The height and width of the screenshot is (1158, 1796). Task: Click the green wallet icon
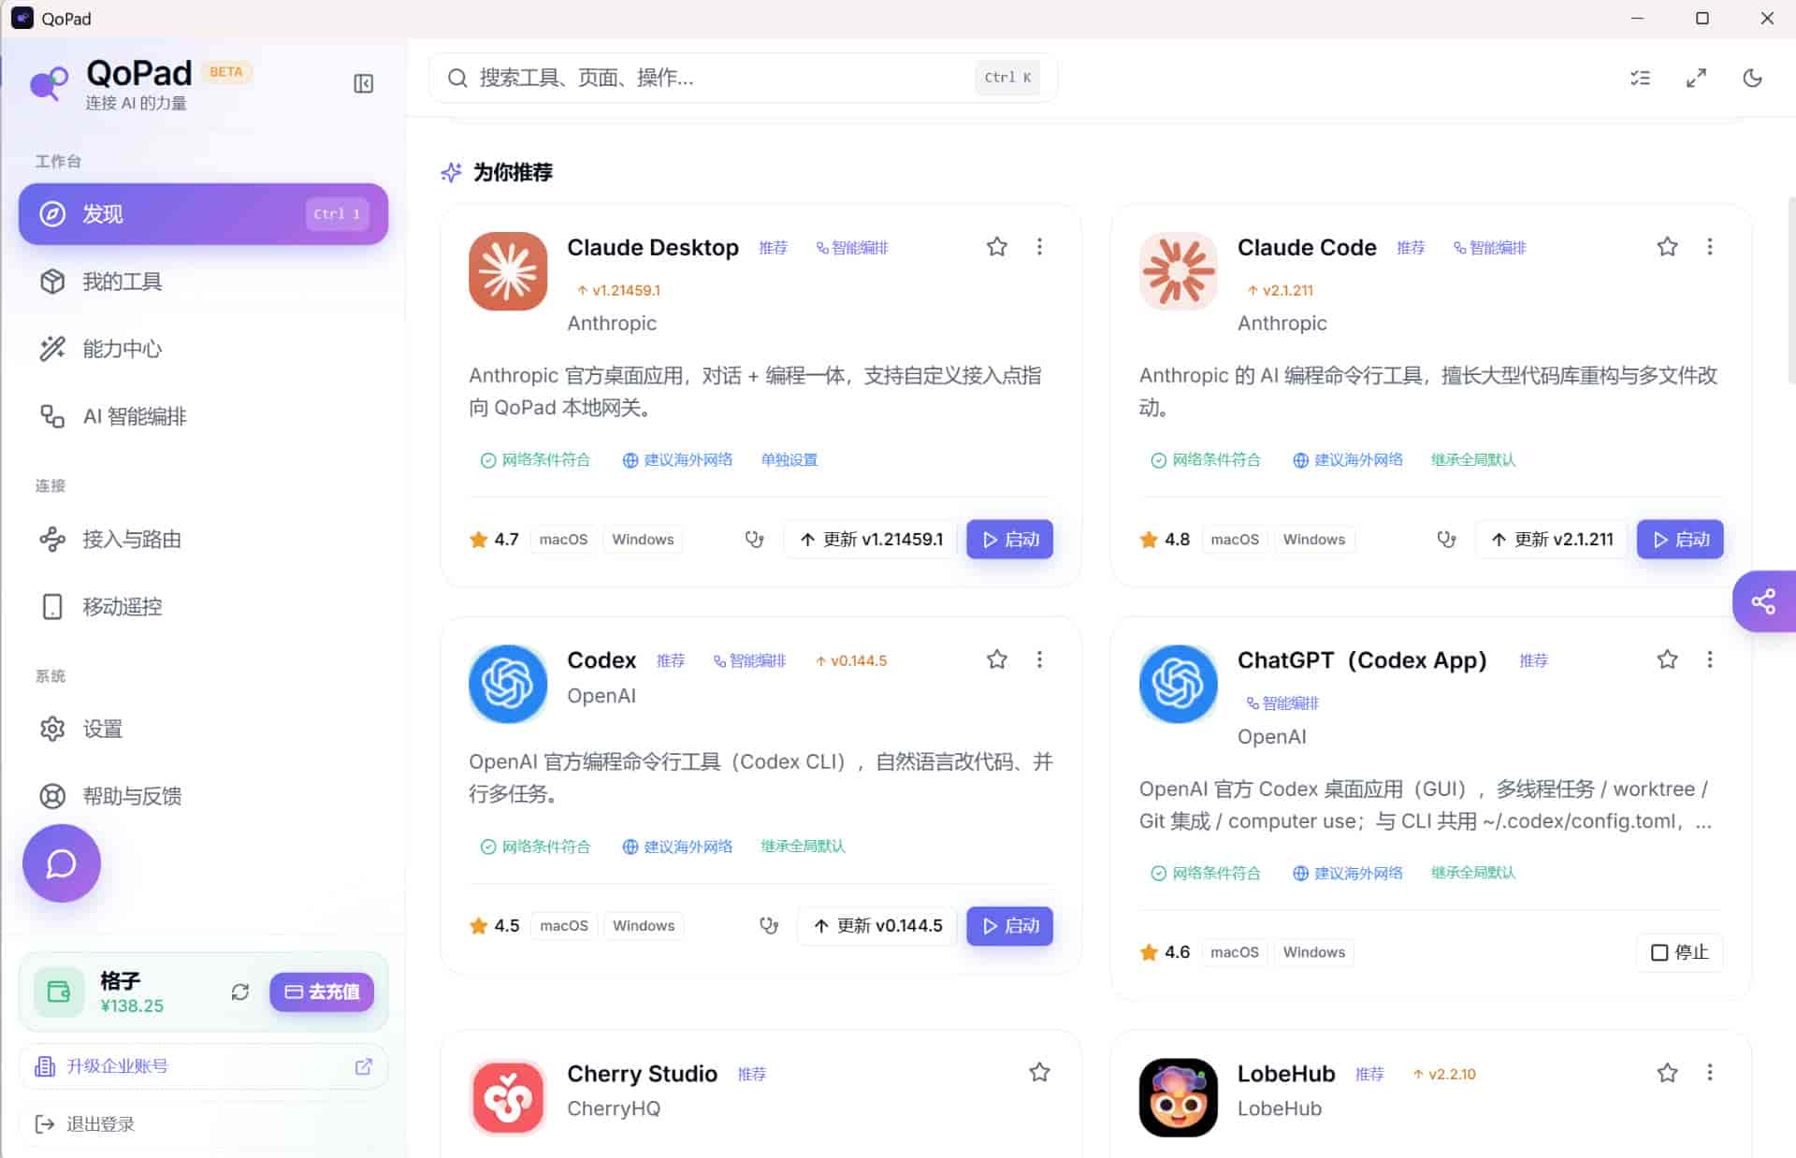coord(59,992)
